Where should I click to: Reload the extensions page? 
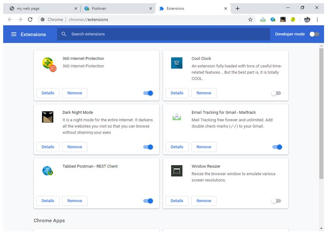coord(30,19)
